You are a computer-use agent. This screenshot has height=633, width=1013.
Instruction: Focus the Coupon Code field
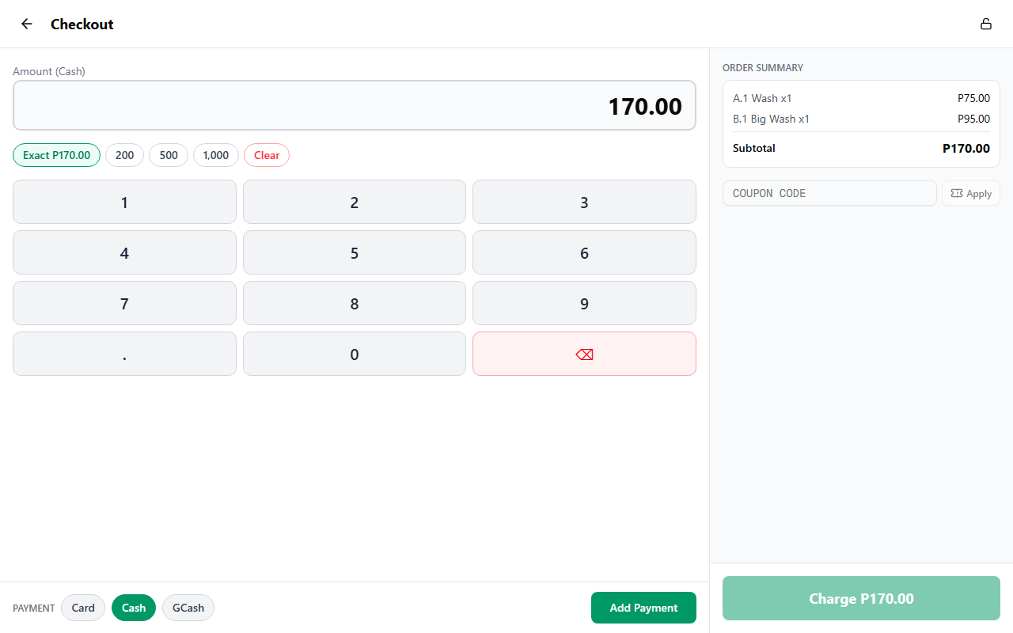point(829,193)
